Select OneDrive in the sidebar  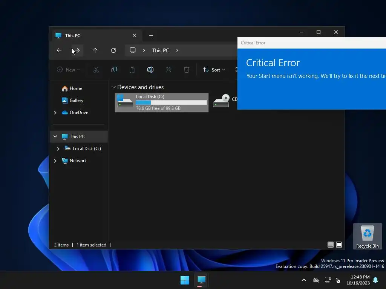pos(79,112)
